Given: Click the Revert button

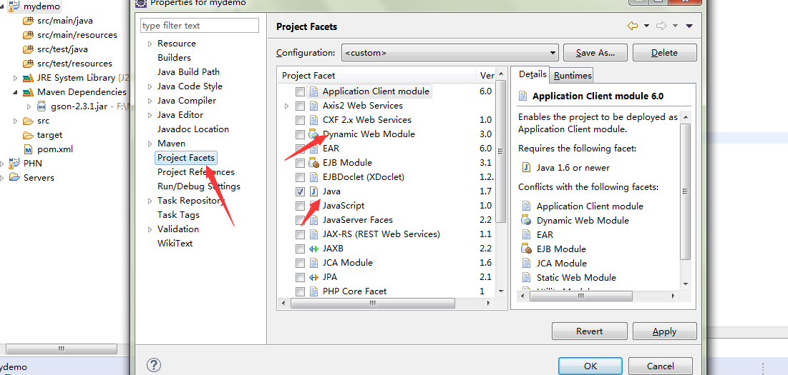Looking at the screenshot, I should point(590,331).
